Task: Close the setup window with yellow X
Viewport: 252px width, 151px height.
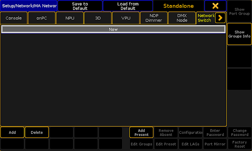Action: pyautogui.click(x=215, y=6)
